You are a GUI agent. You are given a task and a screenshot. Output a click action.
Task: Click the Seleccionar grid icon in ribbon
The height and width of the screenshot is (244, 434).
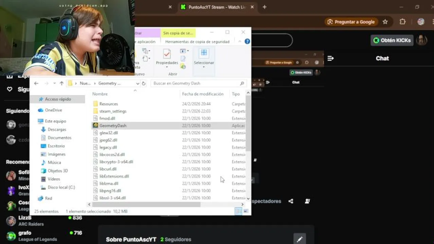pyautogui.click(x=204, y=53)
